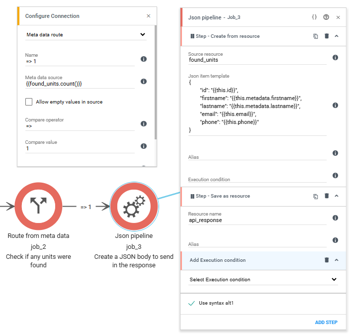This screenshot has height=335, width=351.
Task: Close the Configure Connection panel
Action: [149, 16]
